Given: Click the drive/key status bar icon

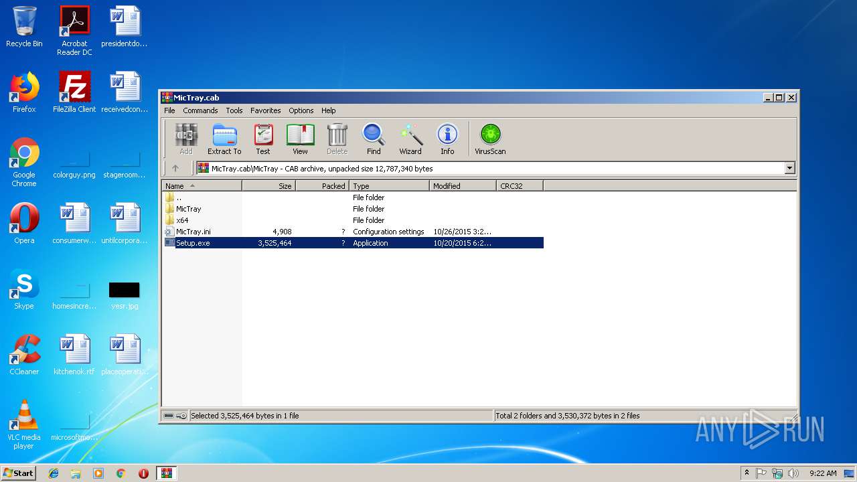Looking at the screenshot, I should tap(175, 416).
